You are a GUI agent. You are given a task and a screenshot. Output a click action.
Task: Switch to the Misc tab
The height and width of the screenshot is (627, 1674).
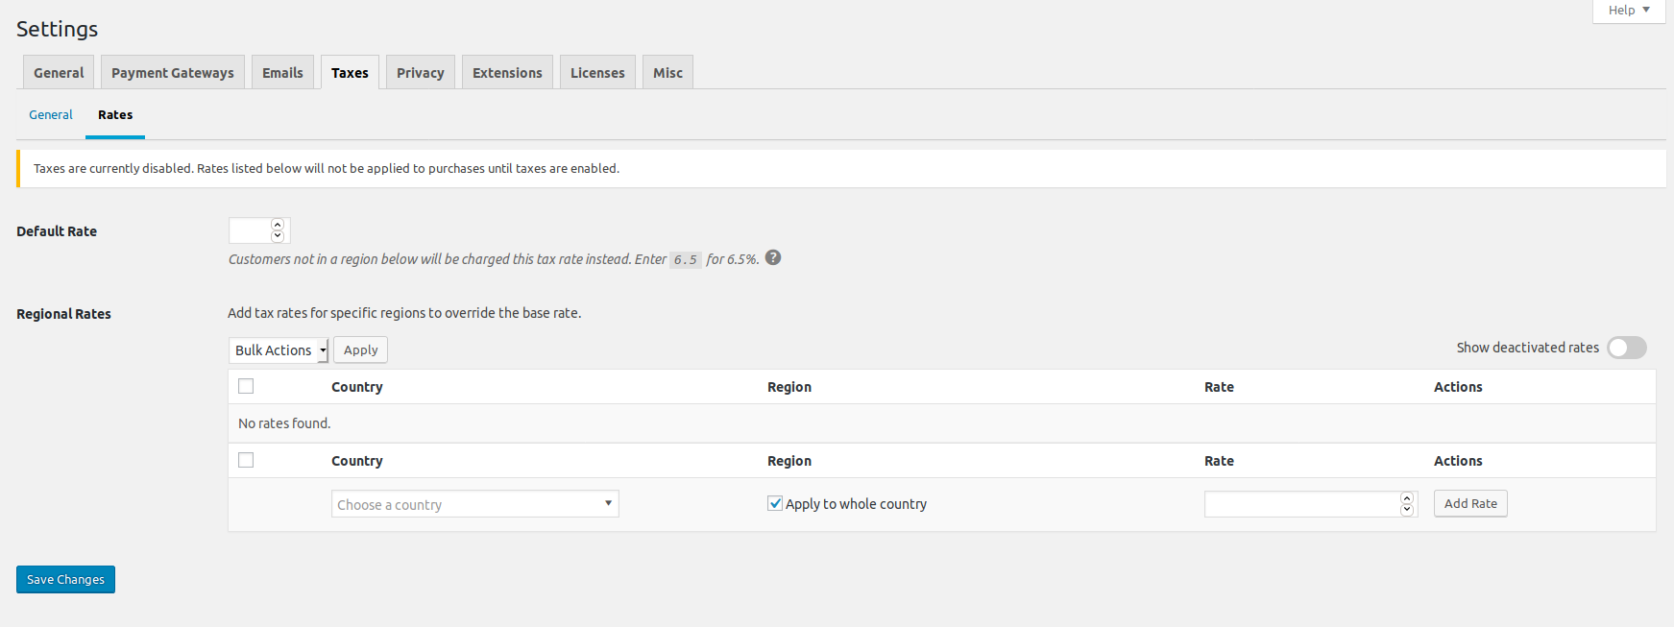point(667,73)
